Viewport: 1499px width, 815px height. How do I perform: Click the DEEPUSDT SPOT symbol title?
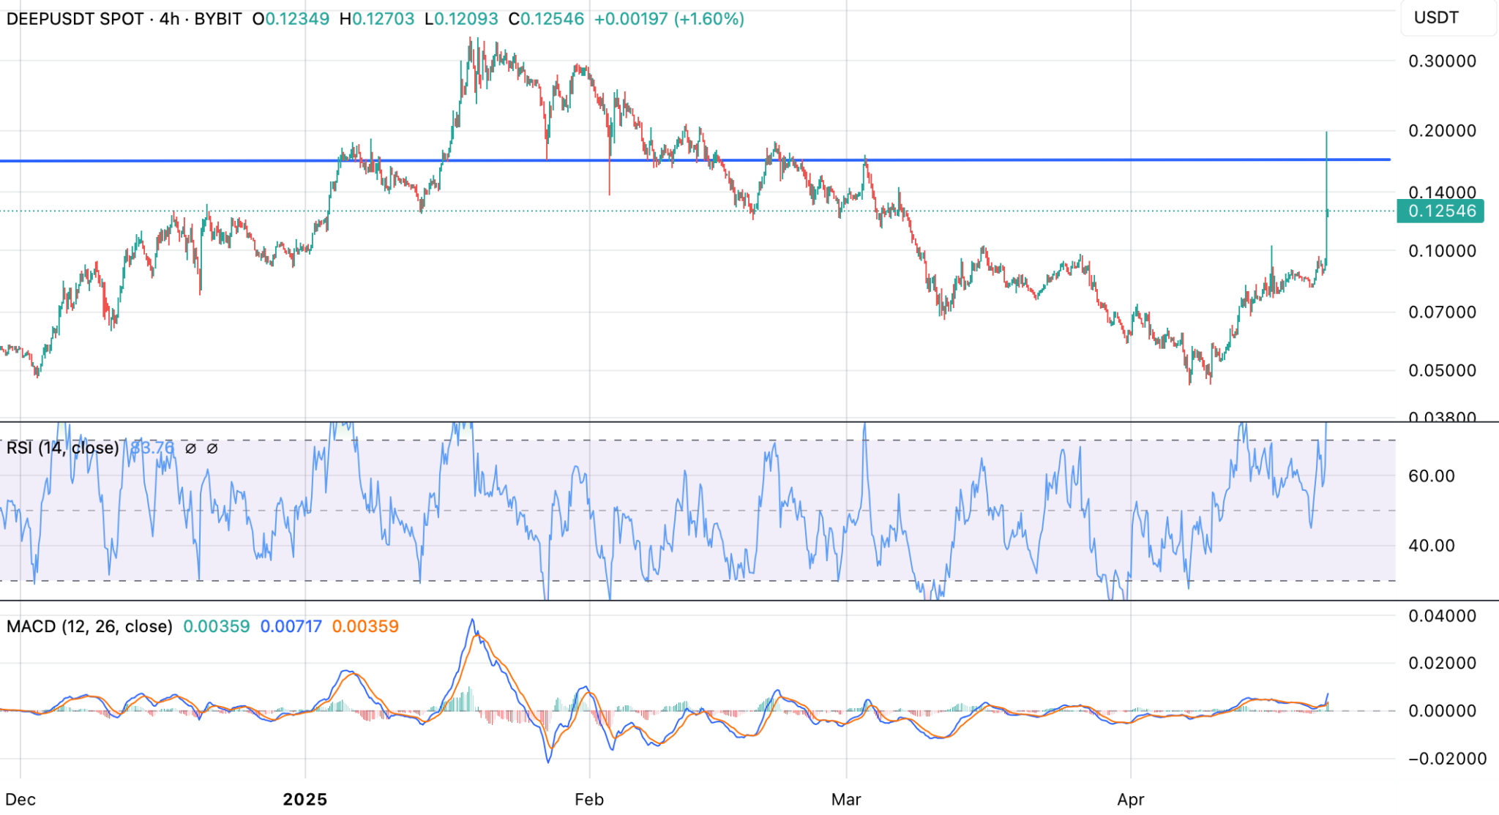(x=75, y=19)
